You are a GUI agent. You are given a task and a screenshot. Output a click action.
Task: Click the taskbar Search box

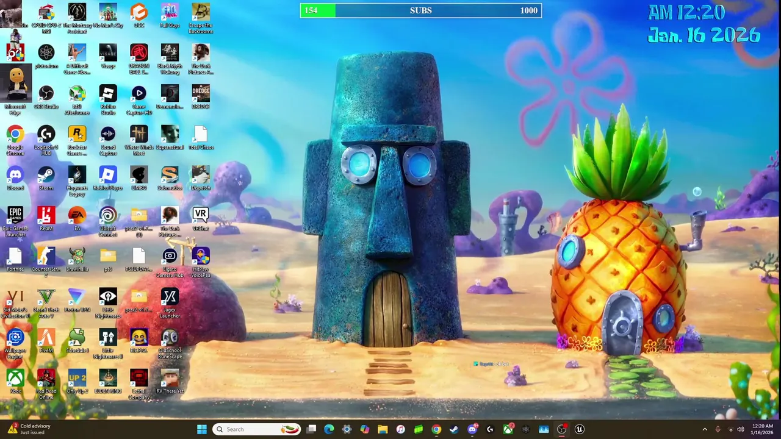(256, 429)
